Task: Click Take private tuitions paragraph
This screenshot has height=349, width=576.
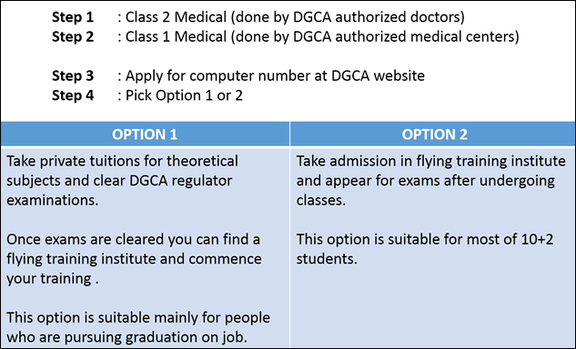Action: (122, 181)
